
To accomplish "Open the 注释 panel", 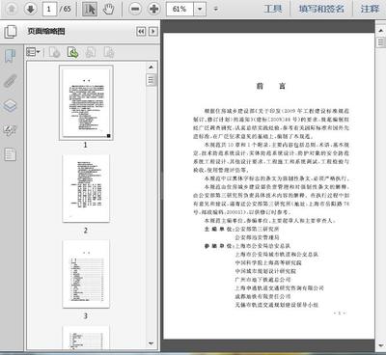I will click(x=370, y=9).
